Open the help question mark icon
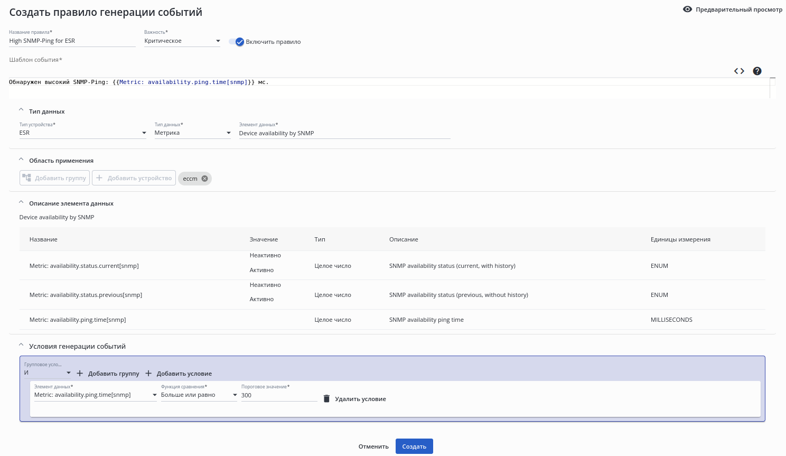786x456 pixels. tap(757, 71)
